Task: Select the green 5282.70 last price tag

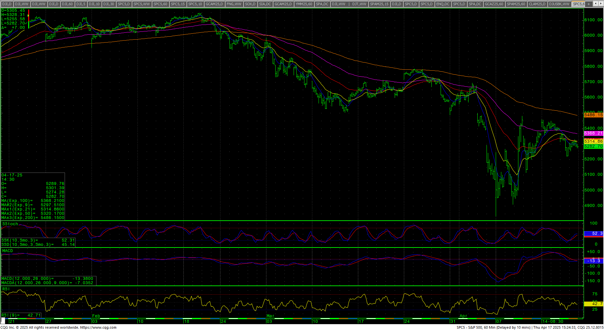Action: 593,146
